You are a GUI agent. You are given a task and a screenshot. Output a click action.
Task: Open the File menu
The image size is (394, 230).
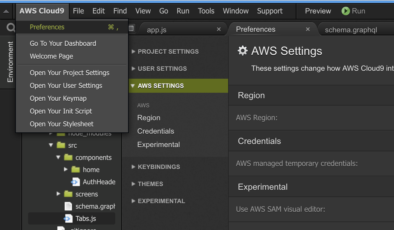click(x=78, y=11)
